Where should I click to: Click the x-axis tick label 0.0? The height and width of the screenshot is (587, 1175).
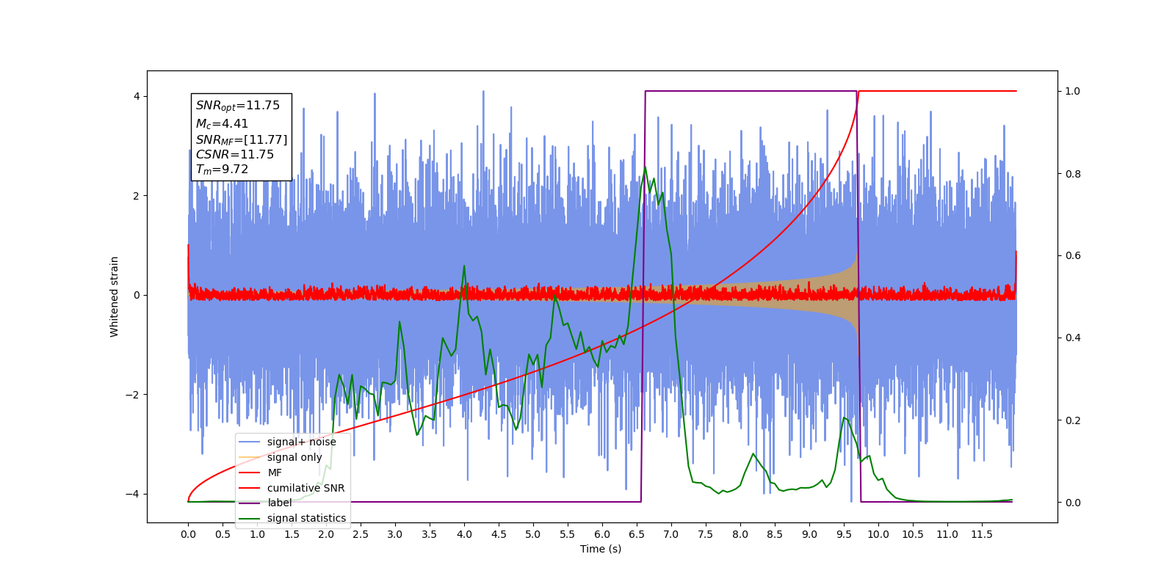coord(188,534)
